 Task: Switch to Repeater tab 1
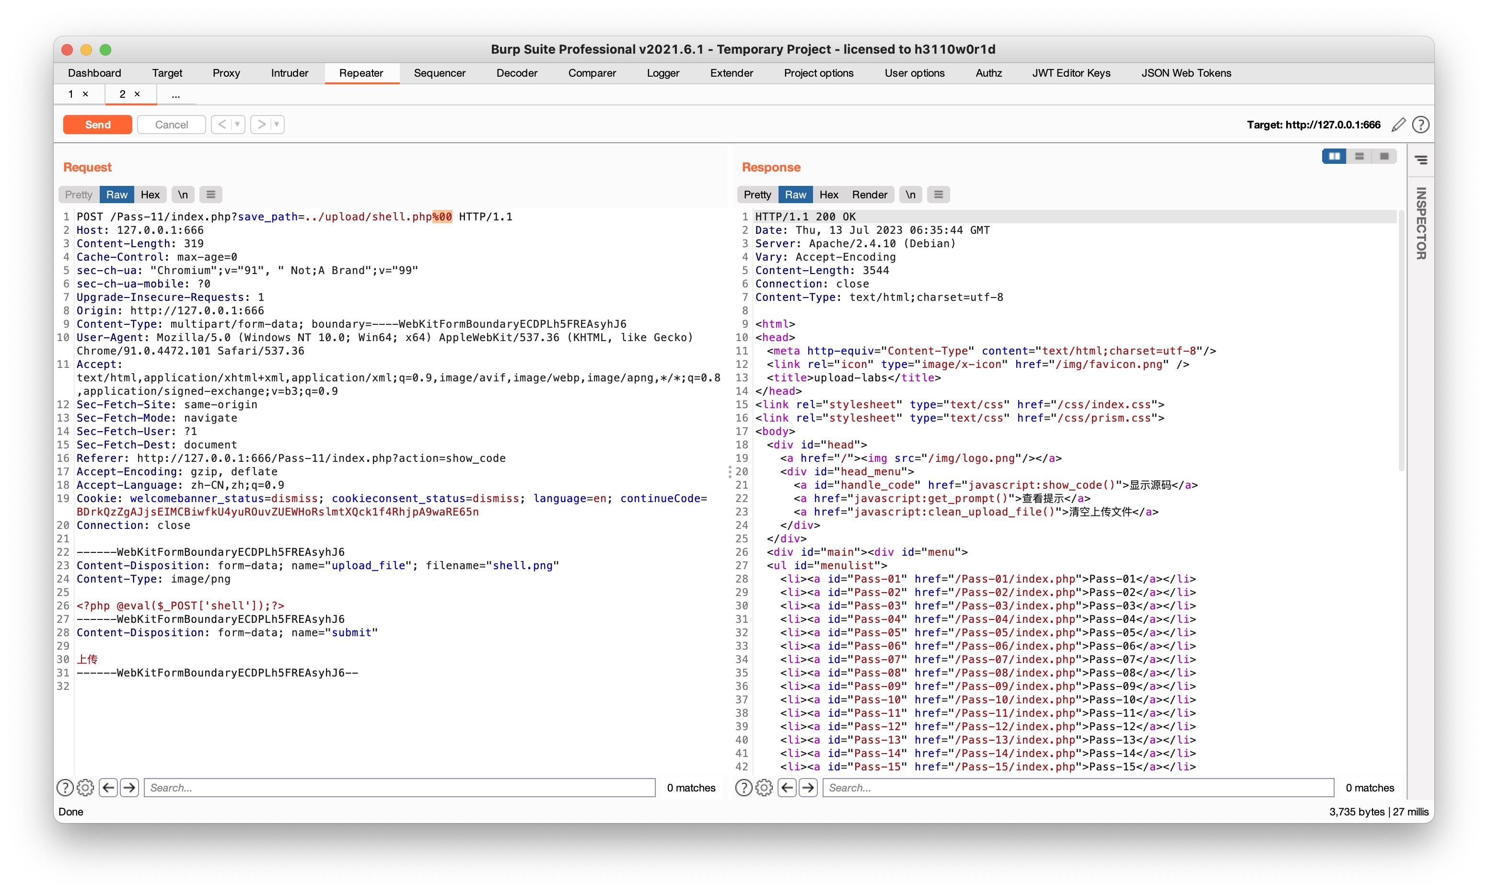pyautogui.click(x=71, y=94)
